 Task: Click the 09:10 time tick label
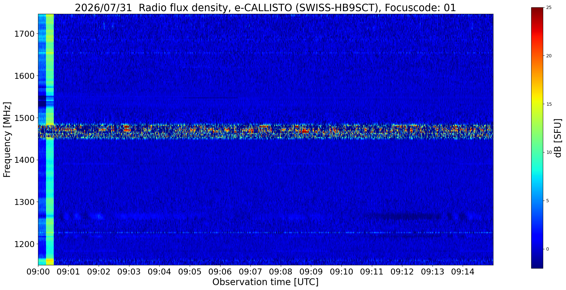[x=341, y=272]
